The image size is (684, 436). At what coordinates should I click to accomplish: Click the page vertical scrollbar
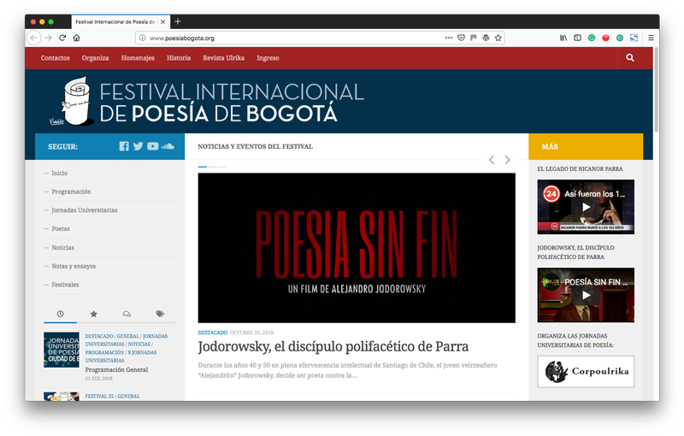[x=656, y=90]
